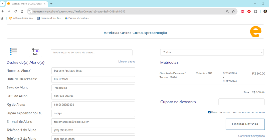Click the Limpar dados link

[127, 62]
